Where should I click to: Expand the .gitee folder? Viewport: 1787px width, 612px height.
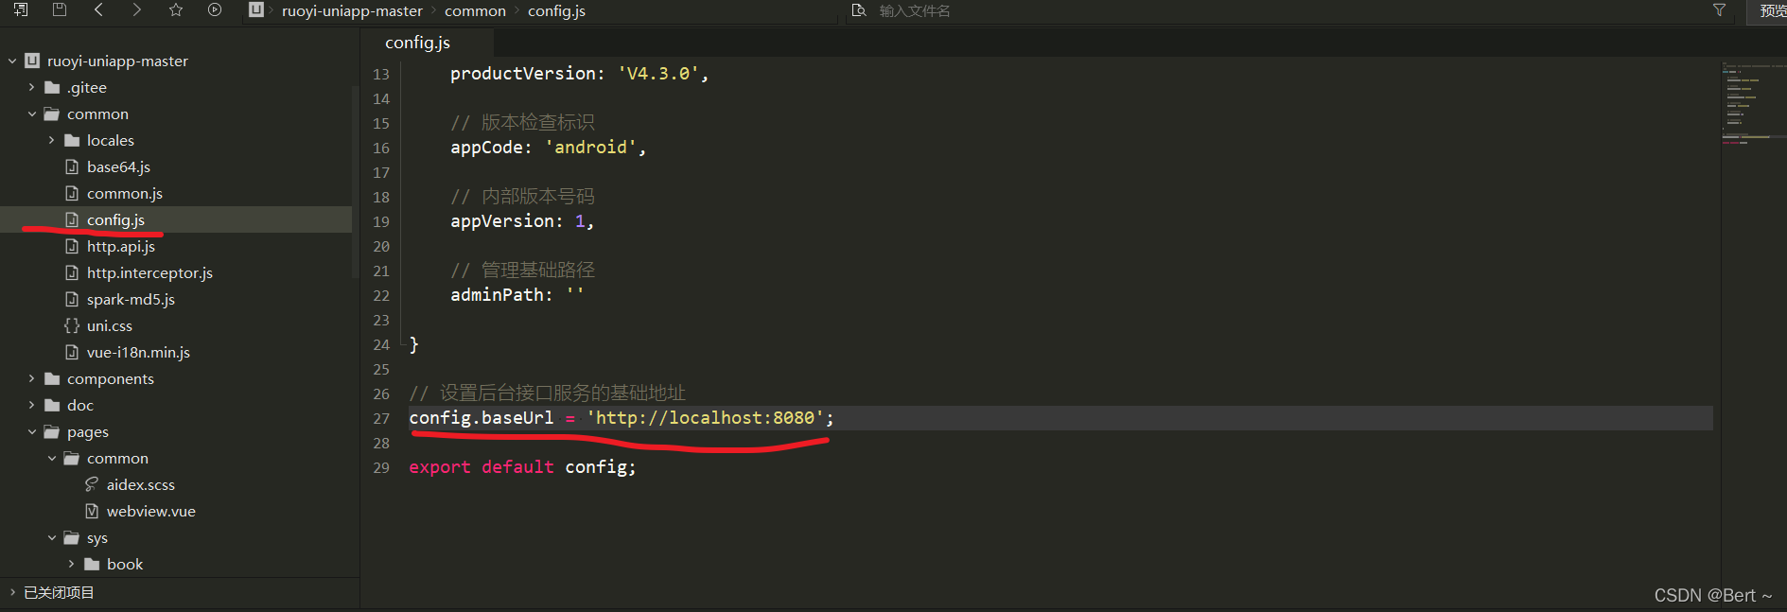(31, 87)
